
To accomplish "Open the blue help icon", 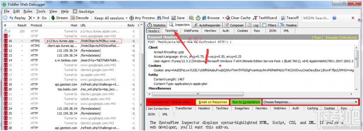I will click(x=334, y=18).
